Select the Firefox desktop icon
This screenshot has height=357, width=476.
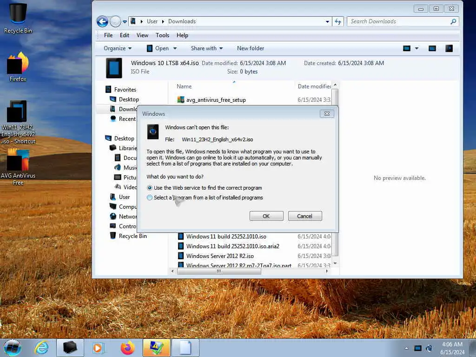[x=18, y=67]
